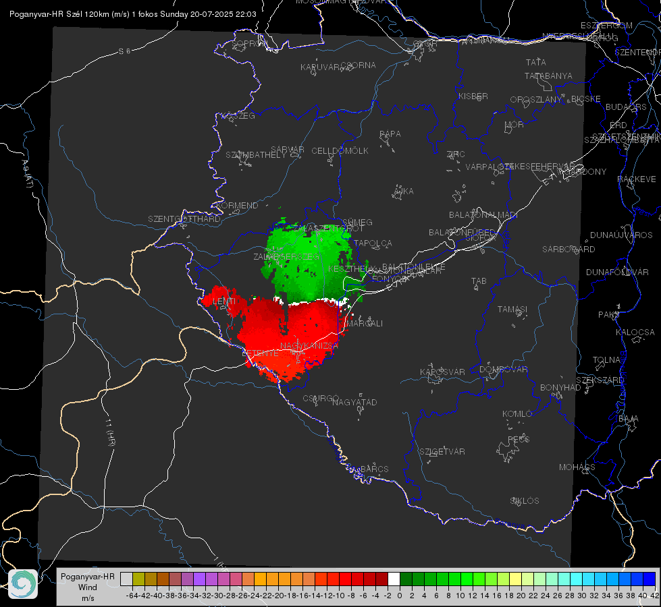Viewport: 661px width, 607px height.
Task: Click the KAPOSVÁR city label
Action: (442, 372)
